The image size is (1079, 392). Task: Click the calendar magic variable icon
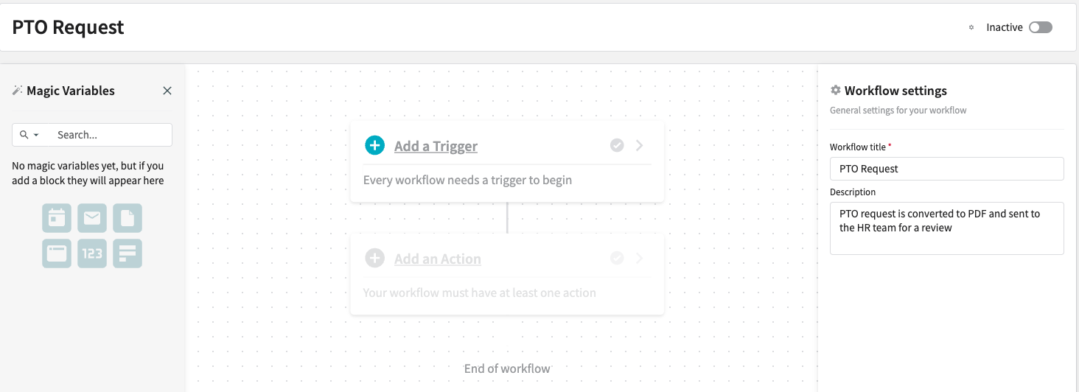pyautogui.click(x=57, y=218)
